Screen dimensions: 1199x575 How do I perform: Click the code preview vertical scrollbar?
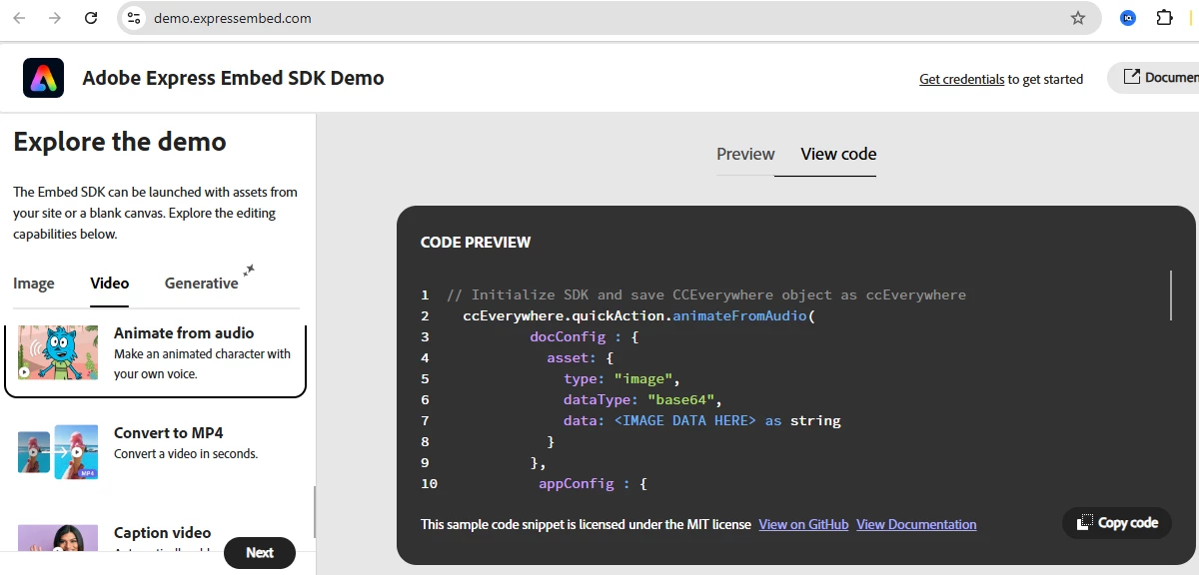coord(1171,295)
